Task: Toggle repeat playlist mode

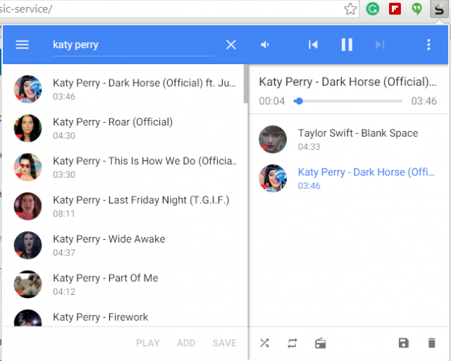Action: (x=292, y=343)
